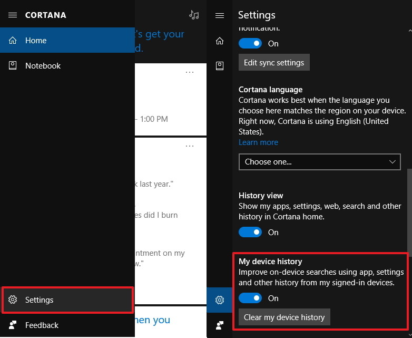Click the 1:00 PM text on the first card

(154, 119)
